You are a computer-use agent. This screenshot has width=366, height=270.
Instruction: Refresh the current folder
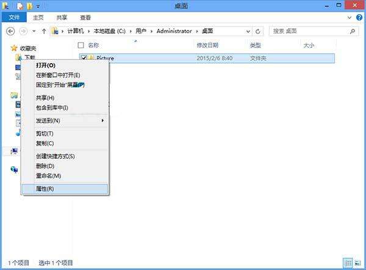click(x=257, y=31)
